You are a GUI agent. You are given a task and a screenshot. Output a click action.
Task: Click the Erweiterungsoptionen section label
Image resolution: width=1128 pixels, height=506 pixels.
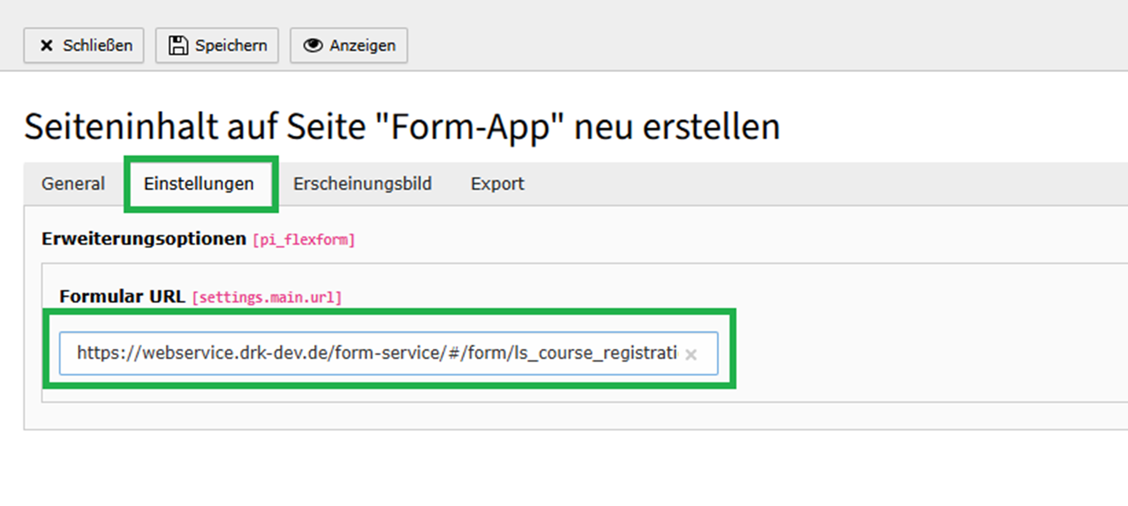144,239
